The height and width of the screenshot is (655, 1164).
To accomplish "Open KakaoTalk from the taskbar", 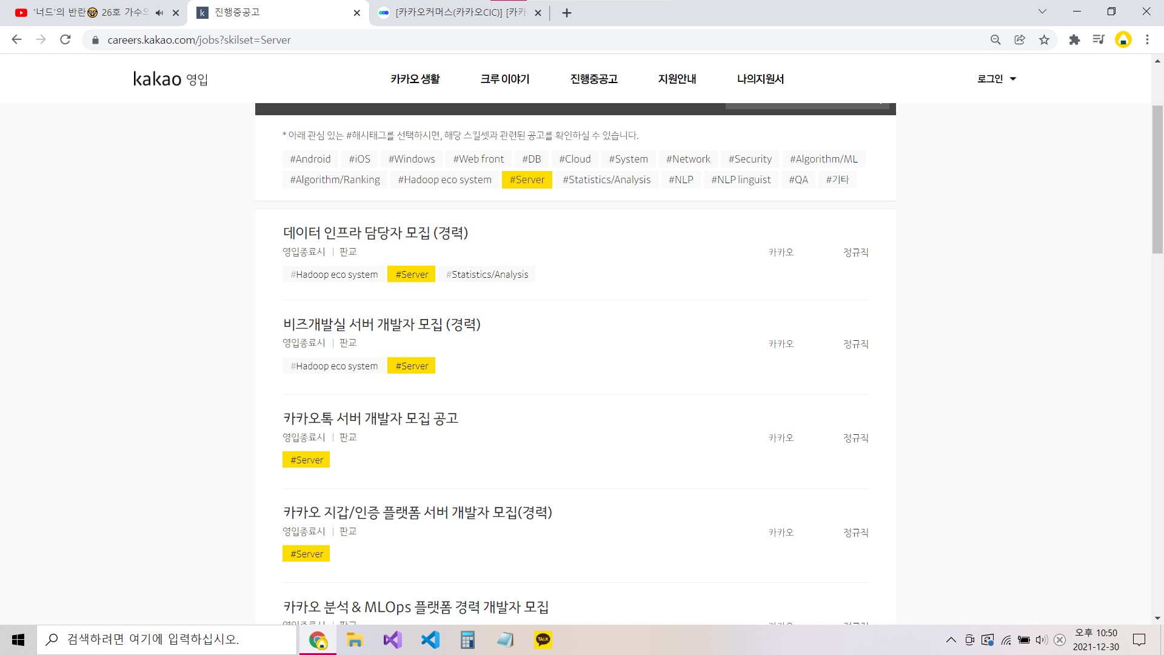I will coord(543,640).
